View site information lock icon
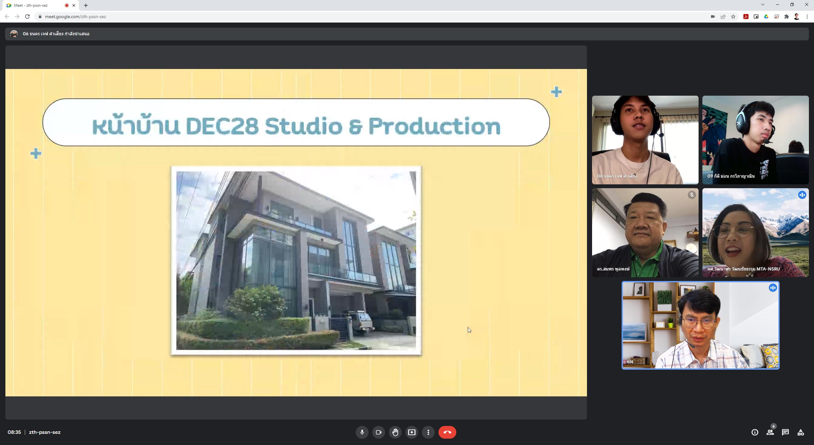 coord(40,17)
